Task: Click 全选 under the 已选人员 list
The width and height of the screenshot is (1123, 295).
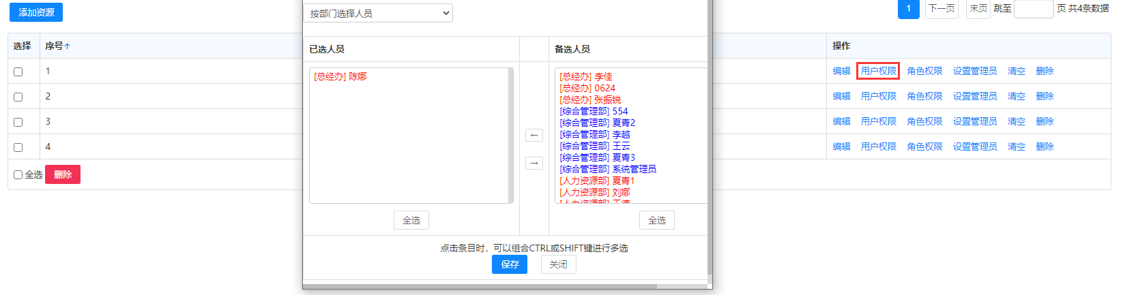Action: click(411, 220)
